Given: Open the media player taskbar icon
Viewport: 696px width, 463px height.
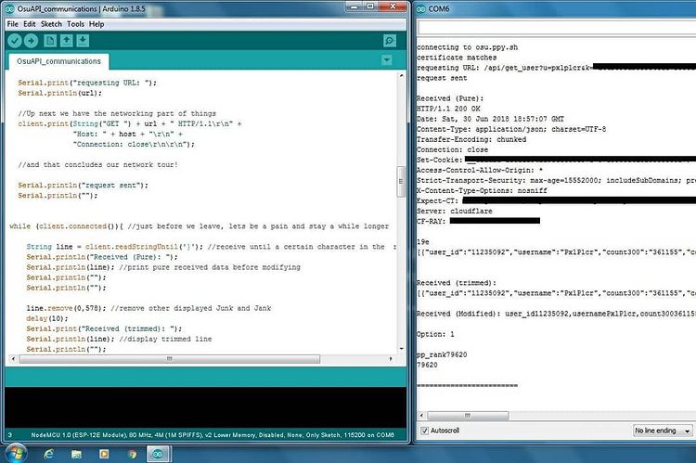Looking at the screenshot, I should pyautogui.click(x=104, y=454).
